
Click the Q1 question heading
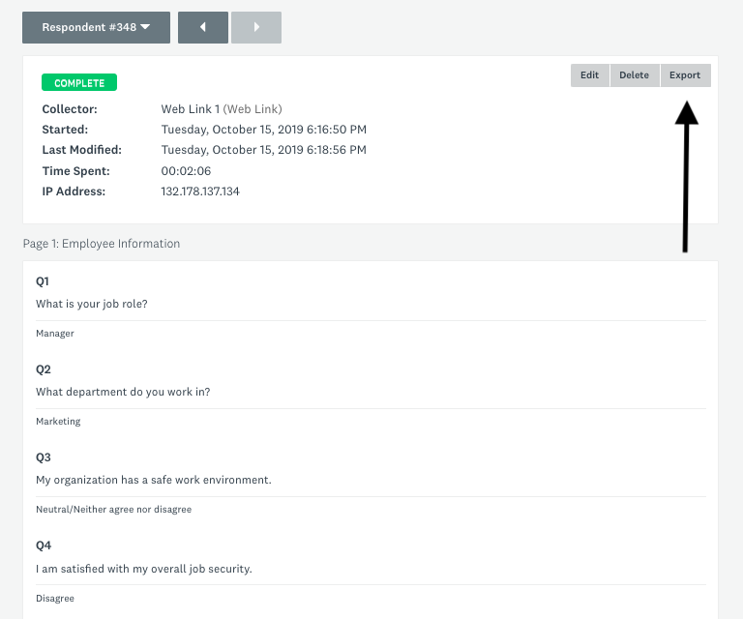[x=43, y=281]
